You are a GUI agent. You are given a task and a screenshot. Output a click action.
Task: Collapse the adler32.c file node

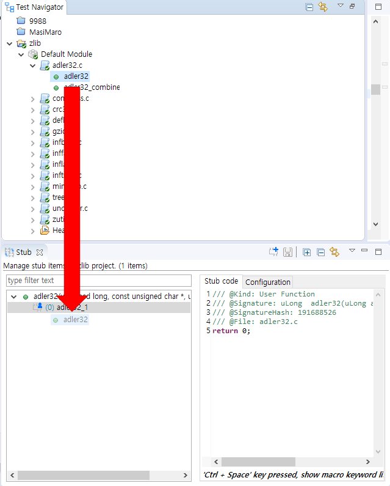point(33,65)
